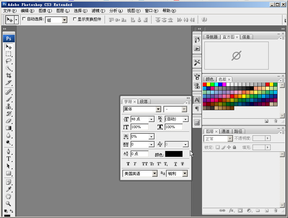Open the 黑体 font family dropdown
Screen dimensions: 288x218
click(158, 109)
